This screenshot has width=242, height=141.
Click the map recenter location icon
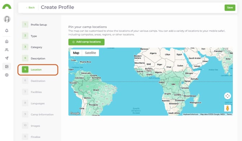228,96
